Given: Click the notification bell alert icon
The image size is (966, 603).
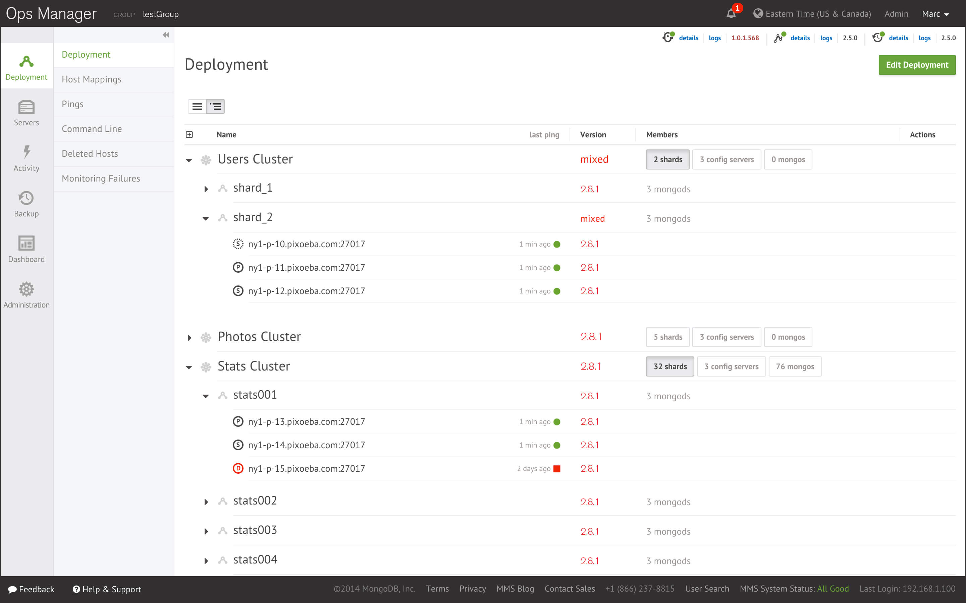Looking at the screenshot, I should coord(731,14).
